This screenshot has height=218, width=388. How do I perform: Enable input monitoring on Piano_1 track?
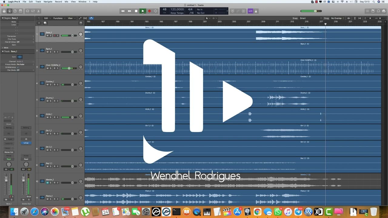click(x=58, y=199)
